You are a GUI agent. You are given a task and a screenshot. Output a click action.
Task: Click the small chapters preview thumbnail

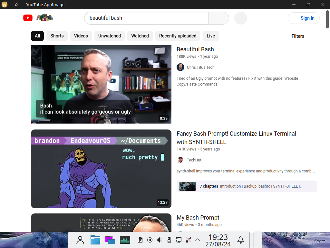(x=187, y=186)
